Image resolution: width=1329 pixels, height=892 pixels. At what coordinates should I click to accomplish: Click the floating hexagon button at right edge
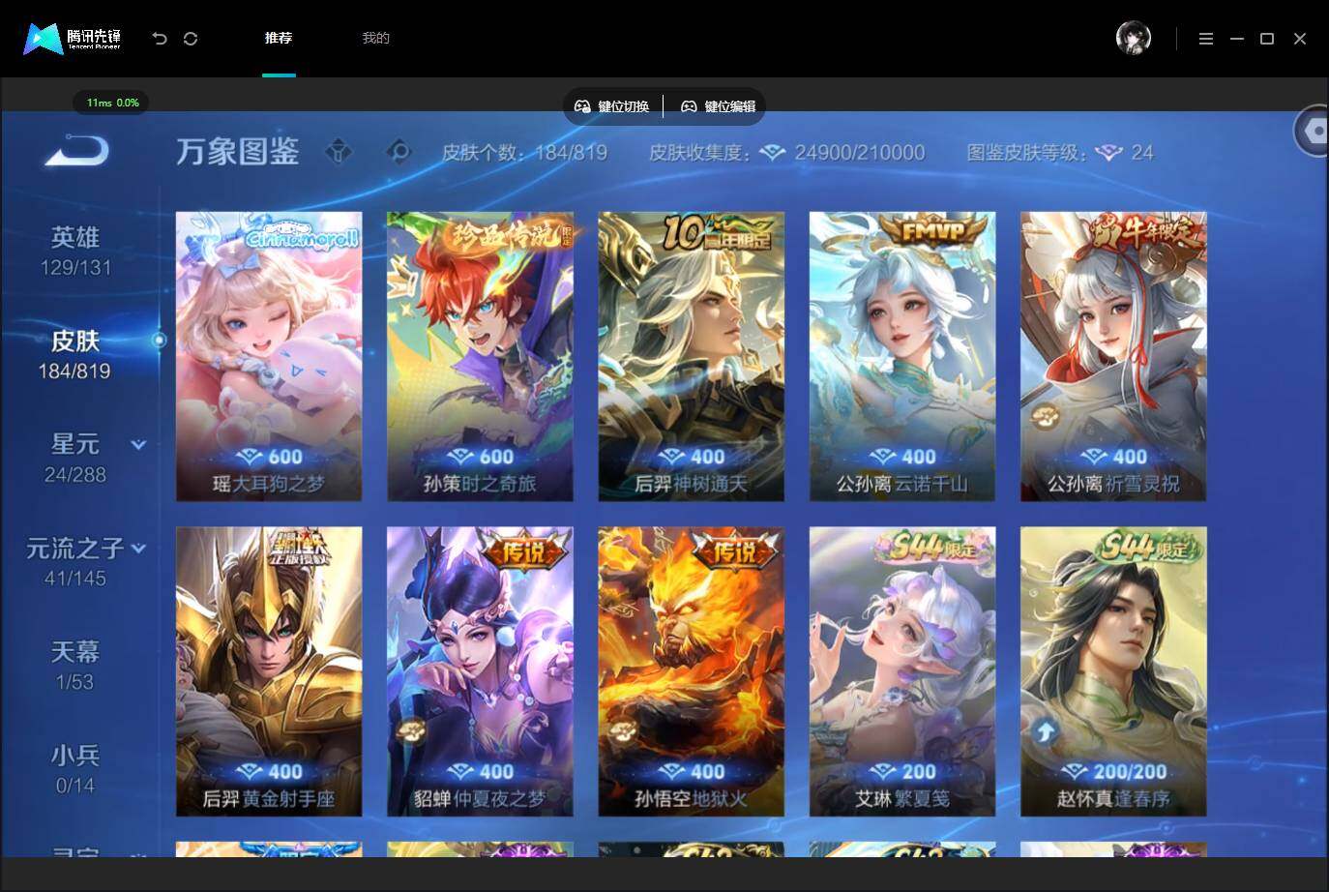pos(1312,132)
